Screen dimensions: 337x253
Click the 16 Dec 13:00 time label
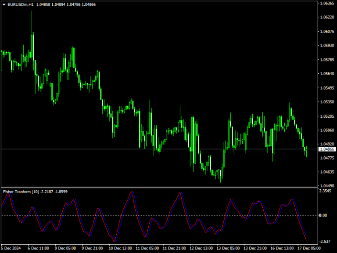[282, 248]
